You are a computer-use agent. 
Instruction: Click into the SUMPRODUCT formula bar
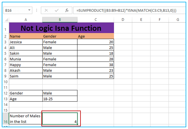coord(129,11)
